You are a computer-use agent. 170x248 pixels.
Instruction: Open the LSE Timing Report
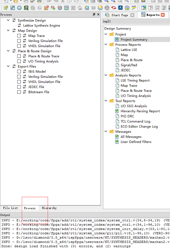click(x=135, y=80)
